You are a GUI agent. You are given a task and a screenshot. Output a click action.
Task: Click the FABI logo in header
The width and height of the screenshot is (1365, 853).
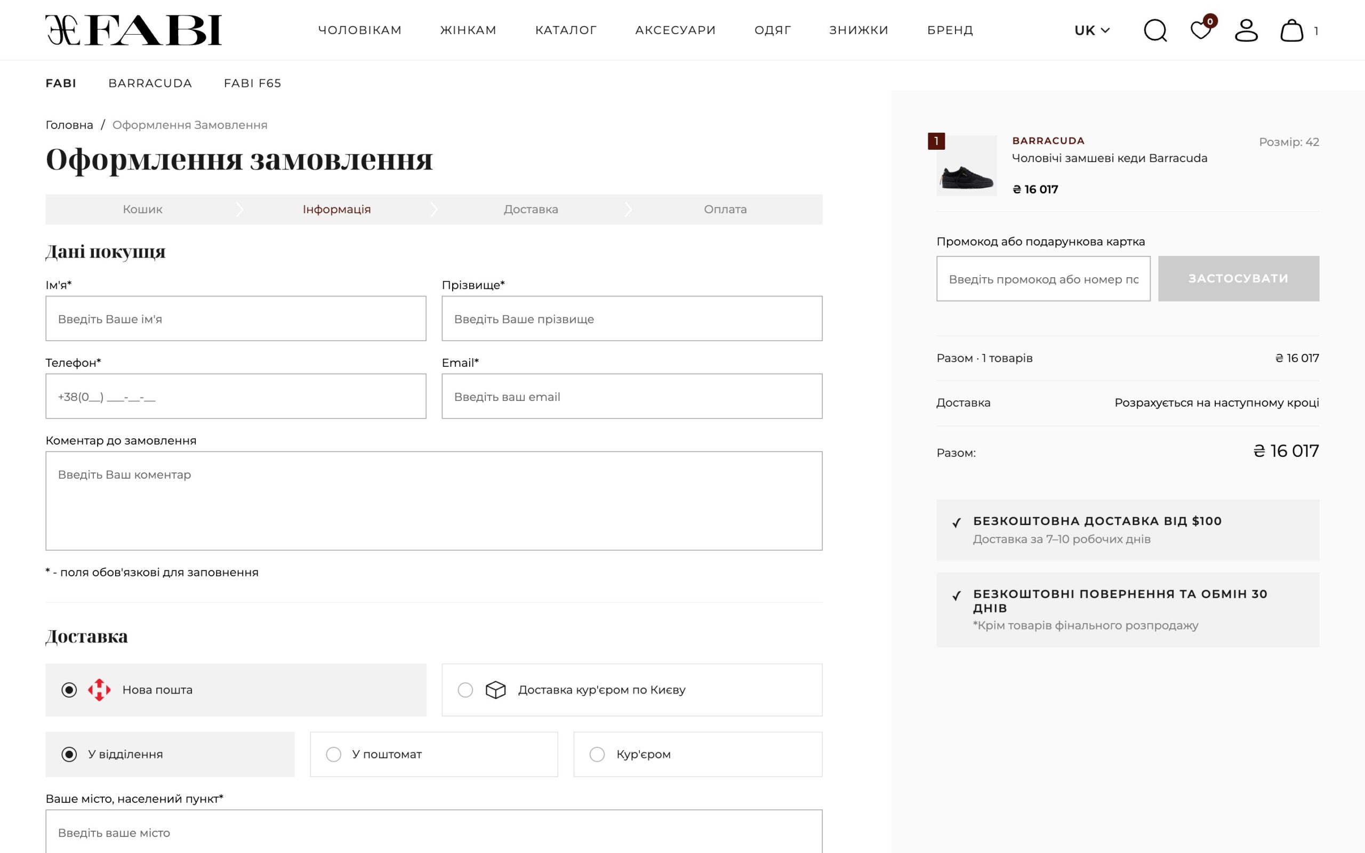pos(134,30)
